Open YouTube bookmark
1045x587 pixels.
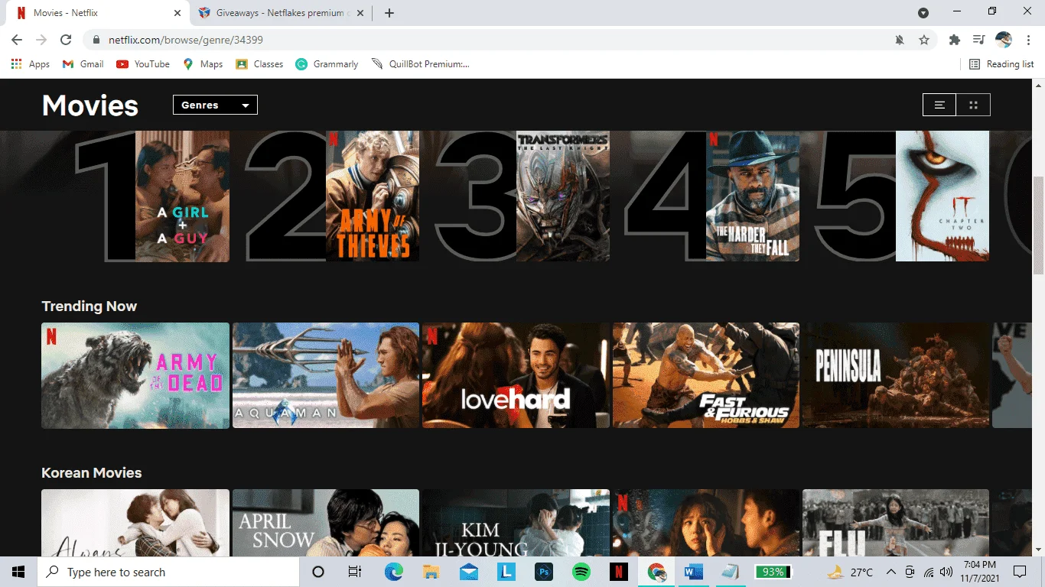143,64
